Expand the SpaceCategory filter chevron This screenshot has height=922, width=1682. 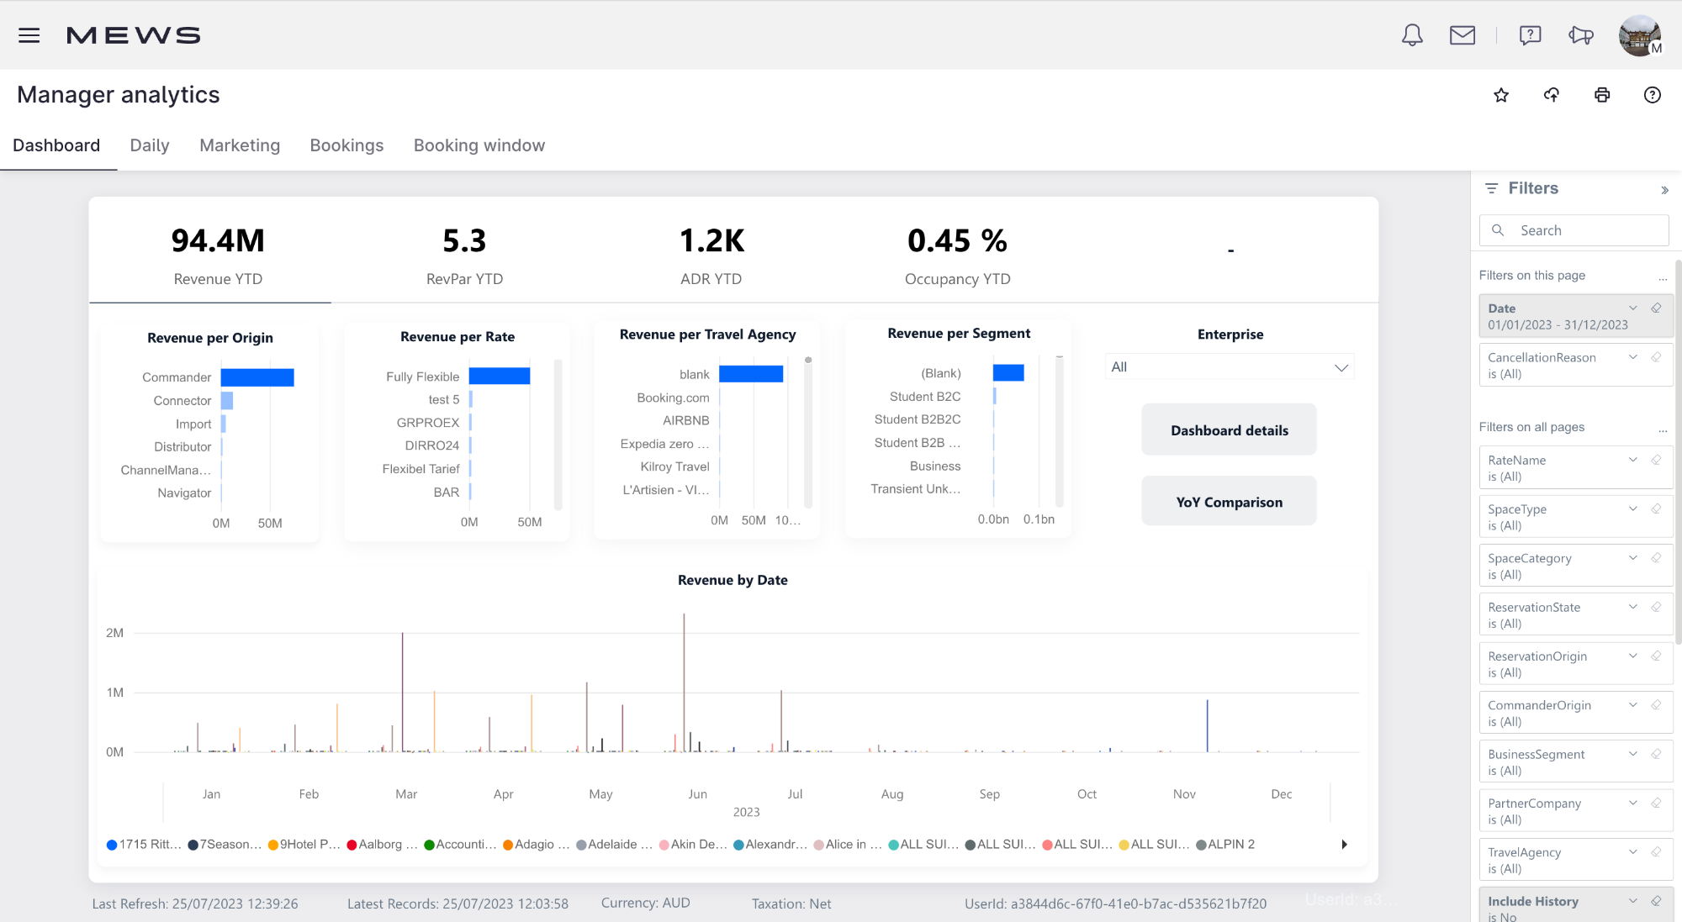click(1632, 558)
